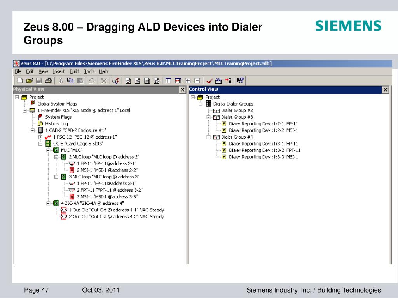Select "Dialer Reporting Dev :1:2-2 MSI-1"
398x298 pixels.
pyautogui.click(x=263, y=130)
